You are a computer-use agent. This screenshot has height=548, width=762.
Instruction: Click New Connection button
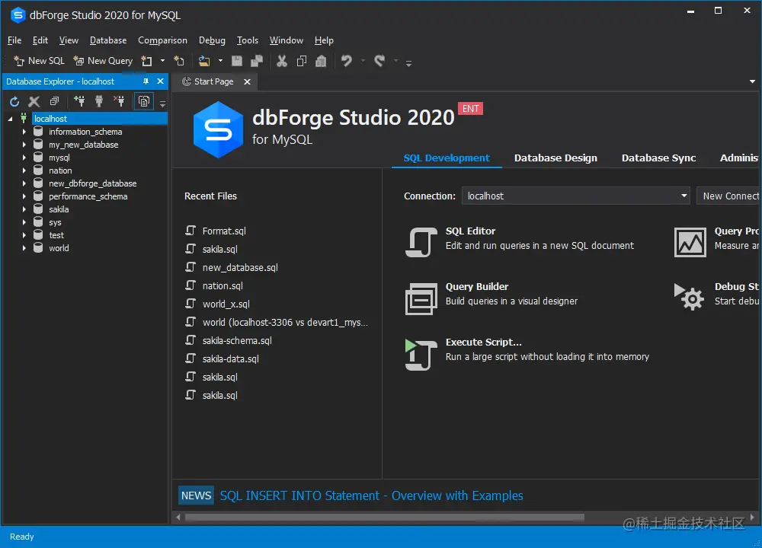tap(729, 196)
